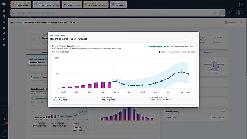Click the send arrow button in Ask Spark bar

pos(222,13)
